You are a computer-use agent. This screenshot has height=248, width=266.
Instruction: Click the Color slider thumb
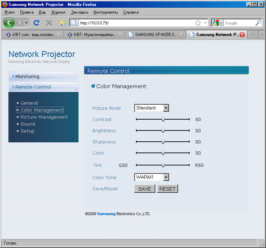163,153
